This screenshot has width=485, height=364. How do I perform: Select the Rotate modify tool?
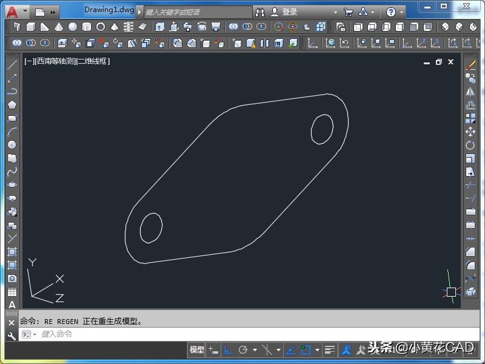point(470,145)
